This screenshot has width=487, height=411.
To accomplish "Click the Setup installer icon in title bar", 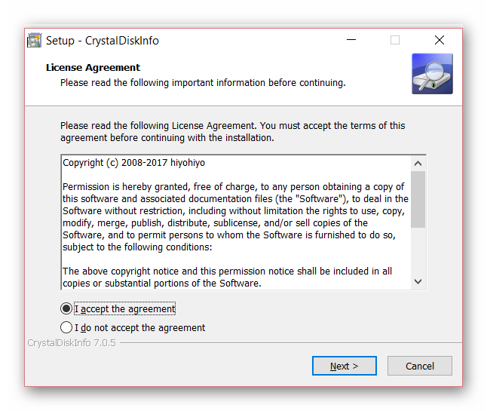I will pyautogui.click(x=34, y=41).
